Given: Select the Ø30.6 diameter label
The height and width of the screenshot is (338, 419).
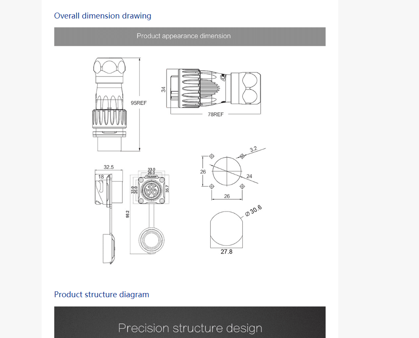Looking at the screenshot, I should (253, 210).
